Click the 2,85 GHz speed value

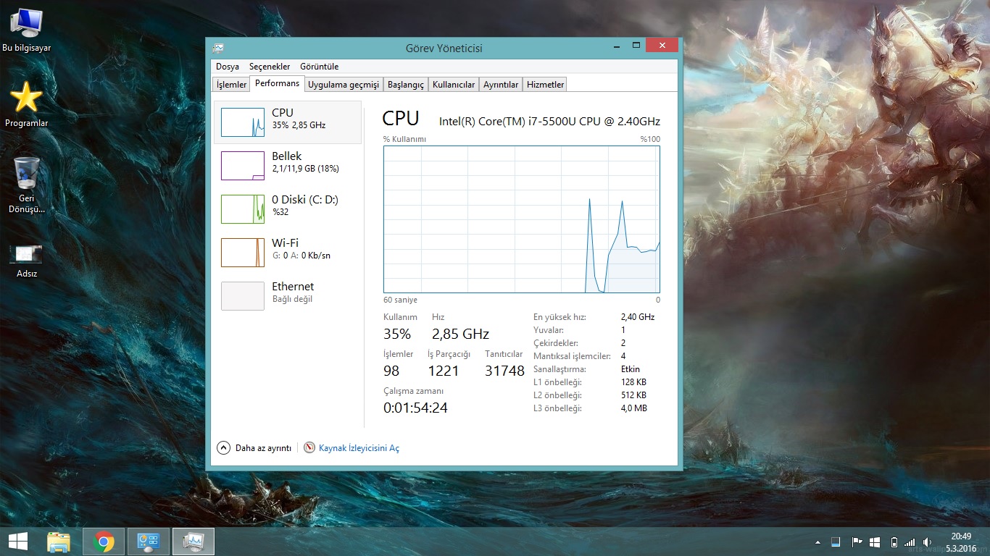(x=460, y=334)
